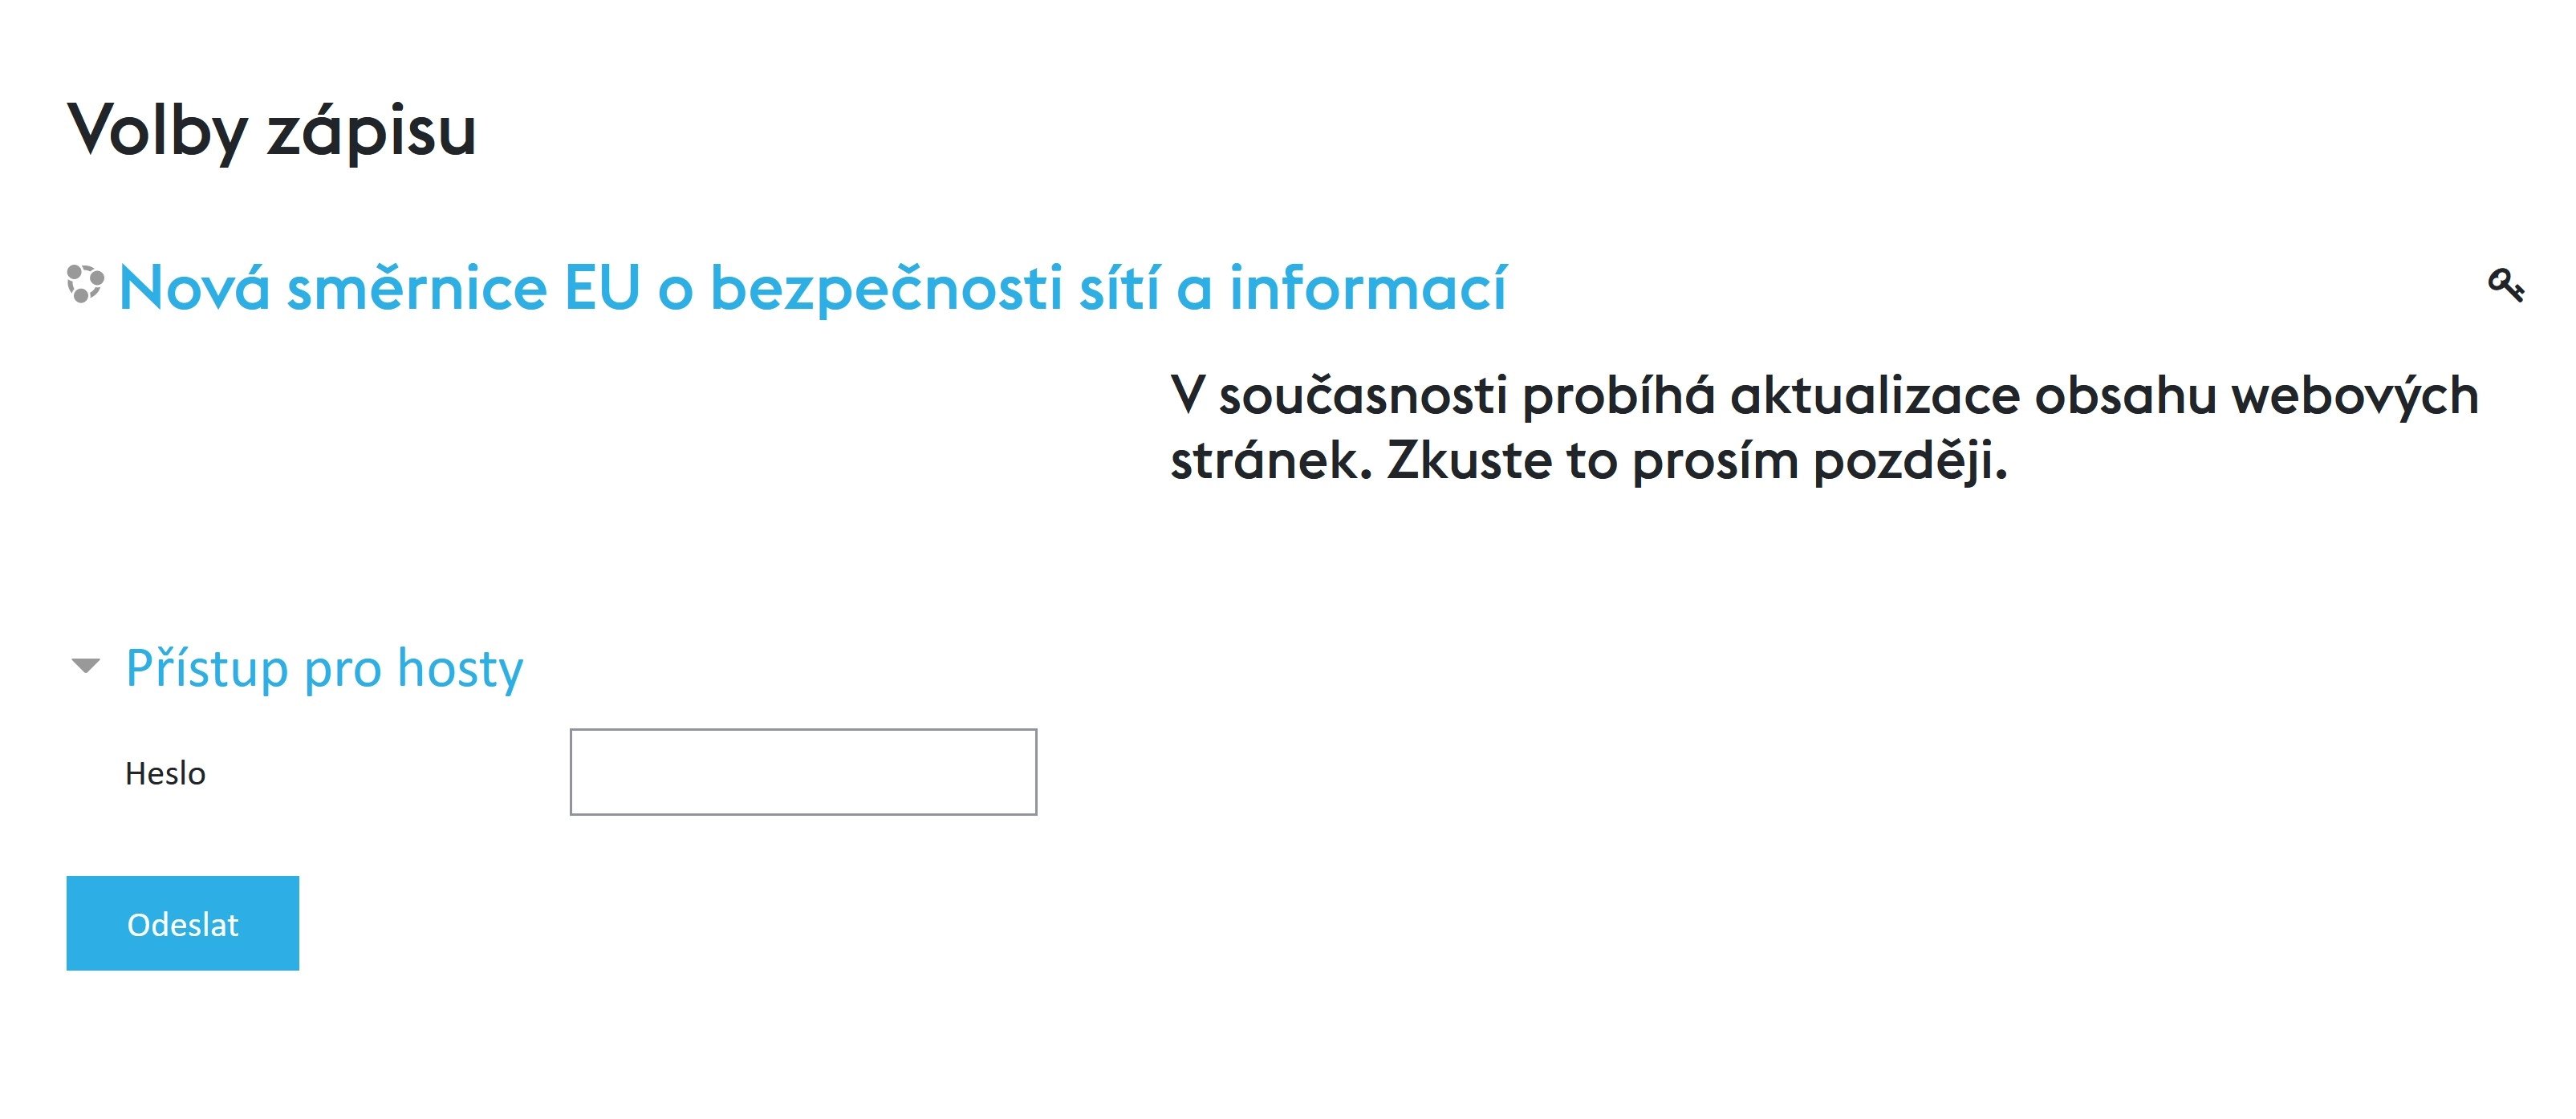Click the password-required key symbol at right
Viewport: 2576px width, 1119px height.
tap(2505, 286)
